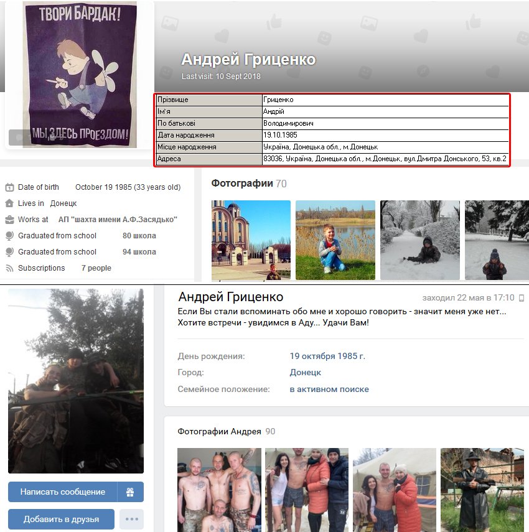Click the subscriptions feed icon
The image size is (529, 532).
pyautogui.click(x=9, y=268)
